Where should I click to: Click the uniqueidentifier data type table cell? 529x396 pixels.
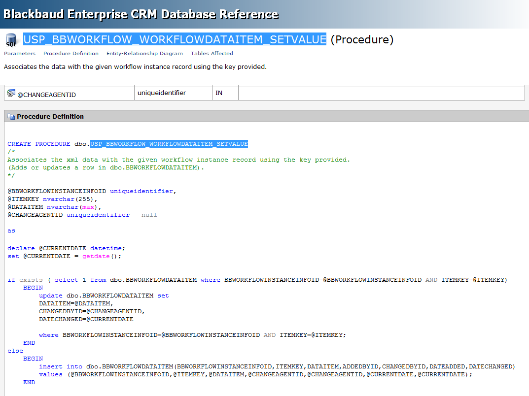click(x=174, y=94)
